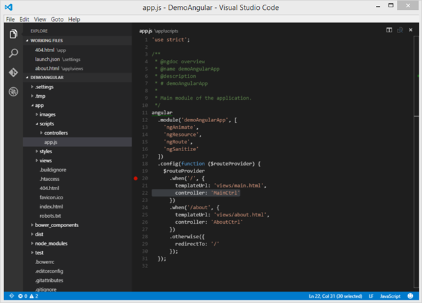Open the Git source control view
The height and width of the screenshot is (303, 422).
click(13, 73)
